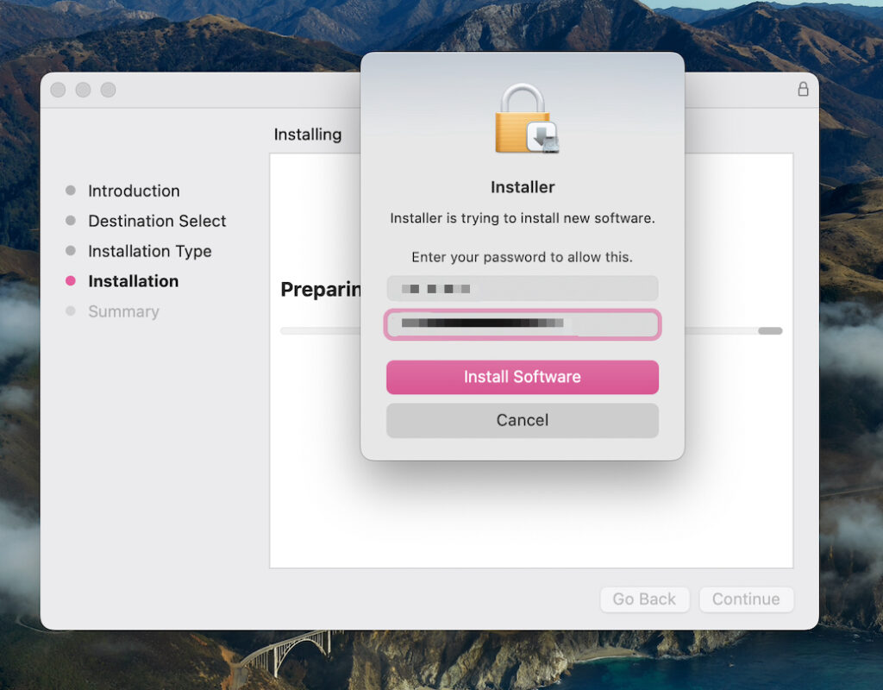The width and height of the screenshot is (883, 690).
Task: Select the Installation Type sidebar item
Action: pos(149,251)
